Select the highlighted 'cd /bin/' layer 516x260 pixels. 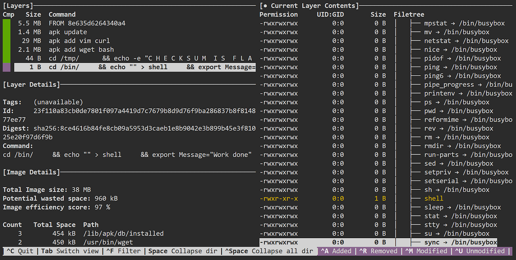pos(135,67)
